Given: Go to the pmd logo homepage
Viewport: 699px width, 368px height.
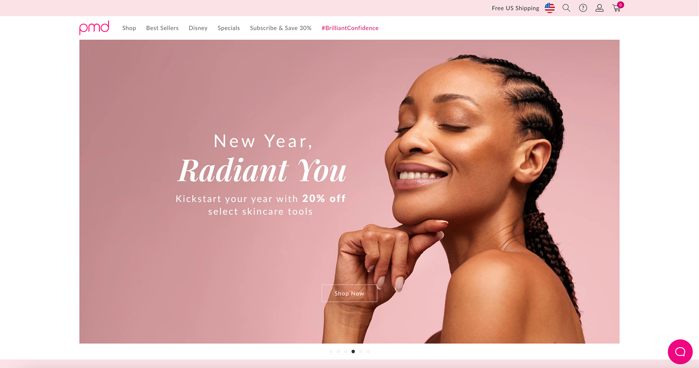Looking at the screenshot, I should click(94, 28).
